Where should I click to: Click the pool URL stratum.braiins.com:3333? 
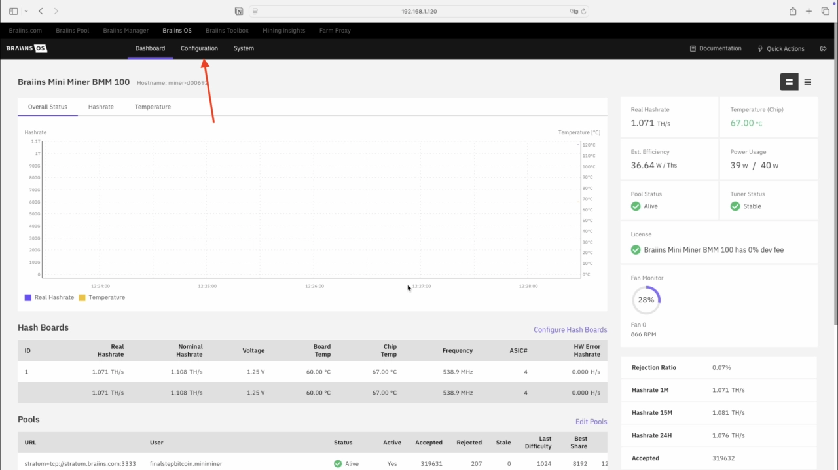coord(80,464)
